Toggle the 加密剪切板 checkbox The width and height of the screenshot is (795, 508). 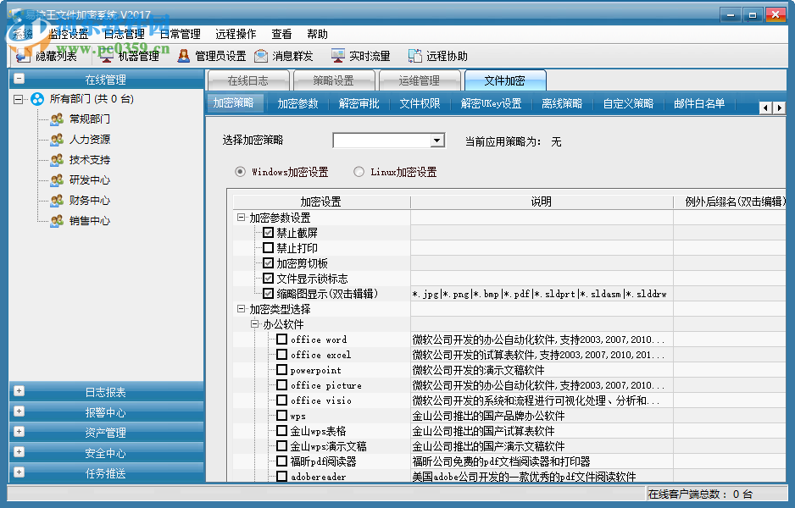[x=268, y=262]
